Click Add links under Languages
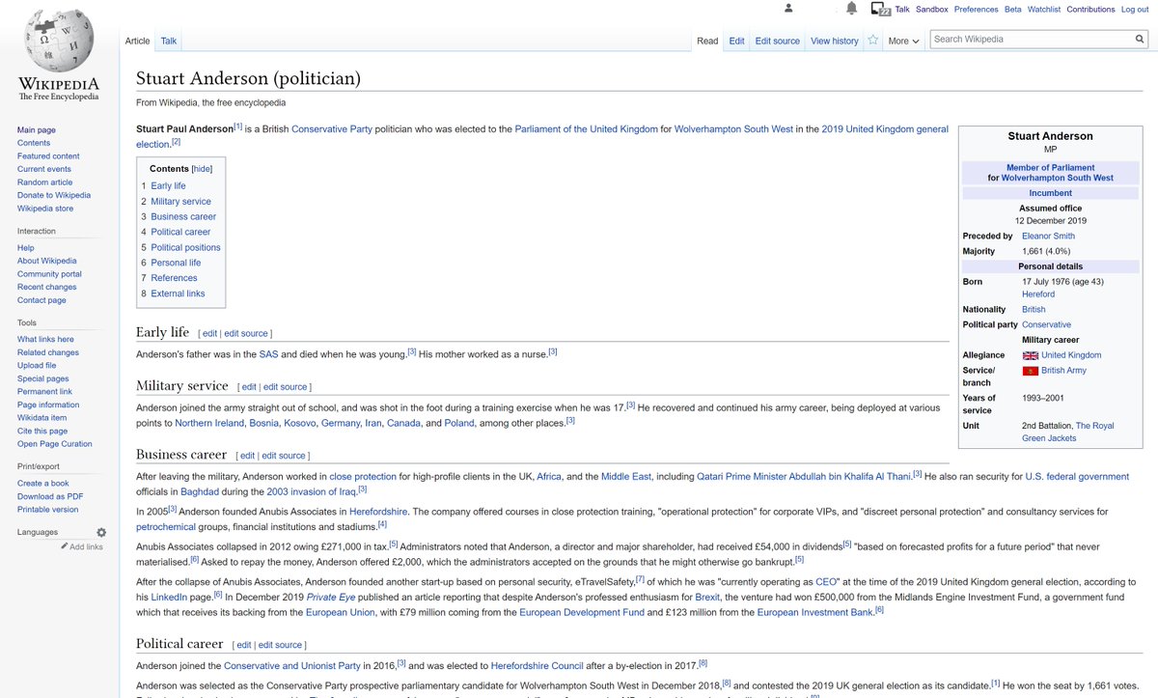The height and width of the screenshot is (698, 1158). point(86,546)
